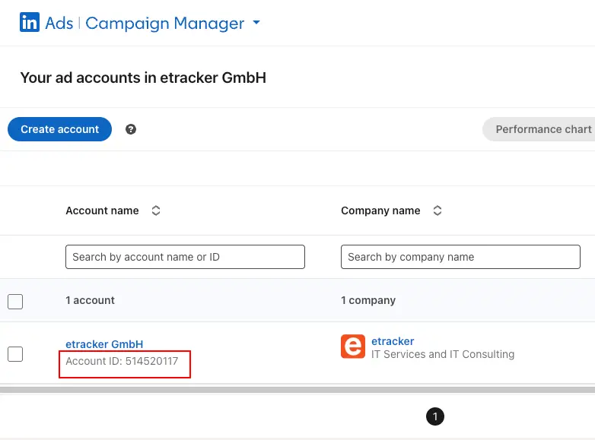
Task: Expand the Campaign Manager dropdown arrow
Action: pyautogui.click(x=256, y=23)
